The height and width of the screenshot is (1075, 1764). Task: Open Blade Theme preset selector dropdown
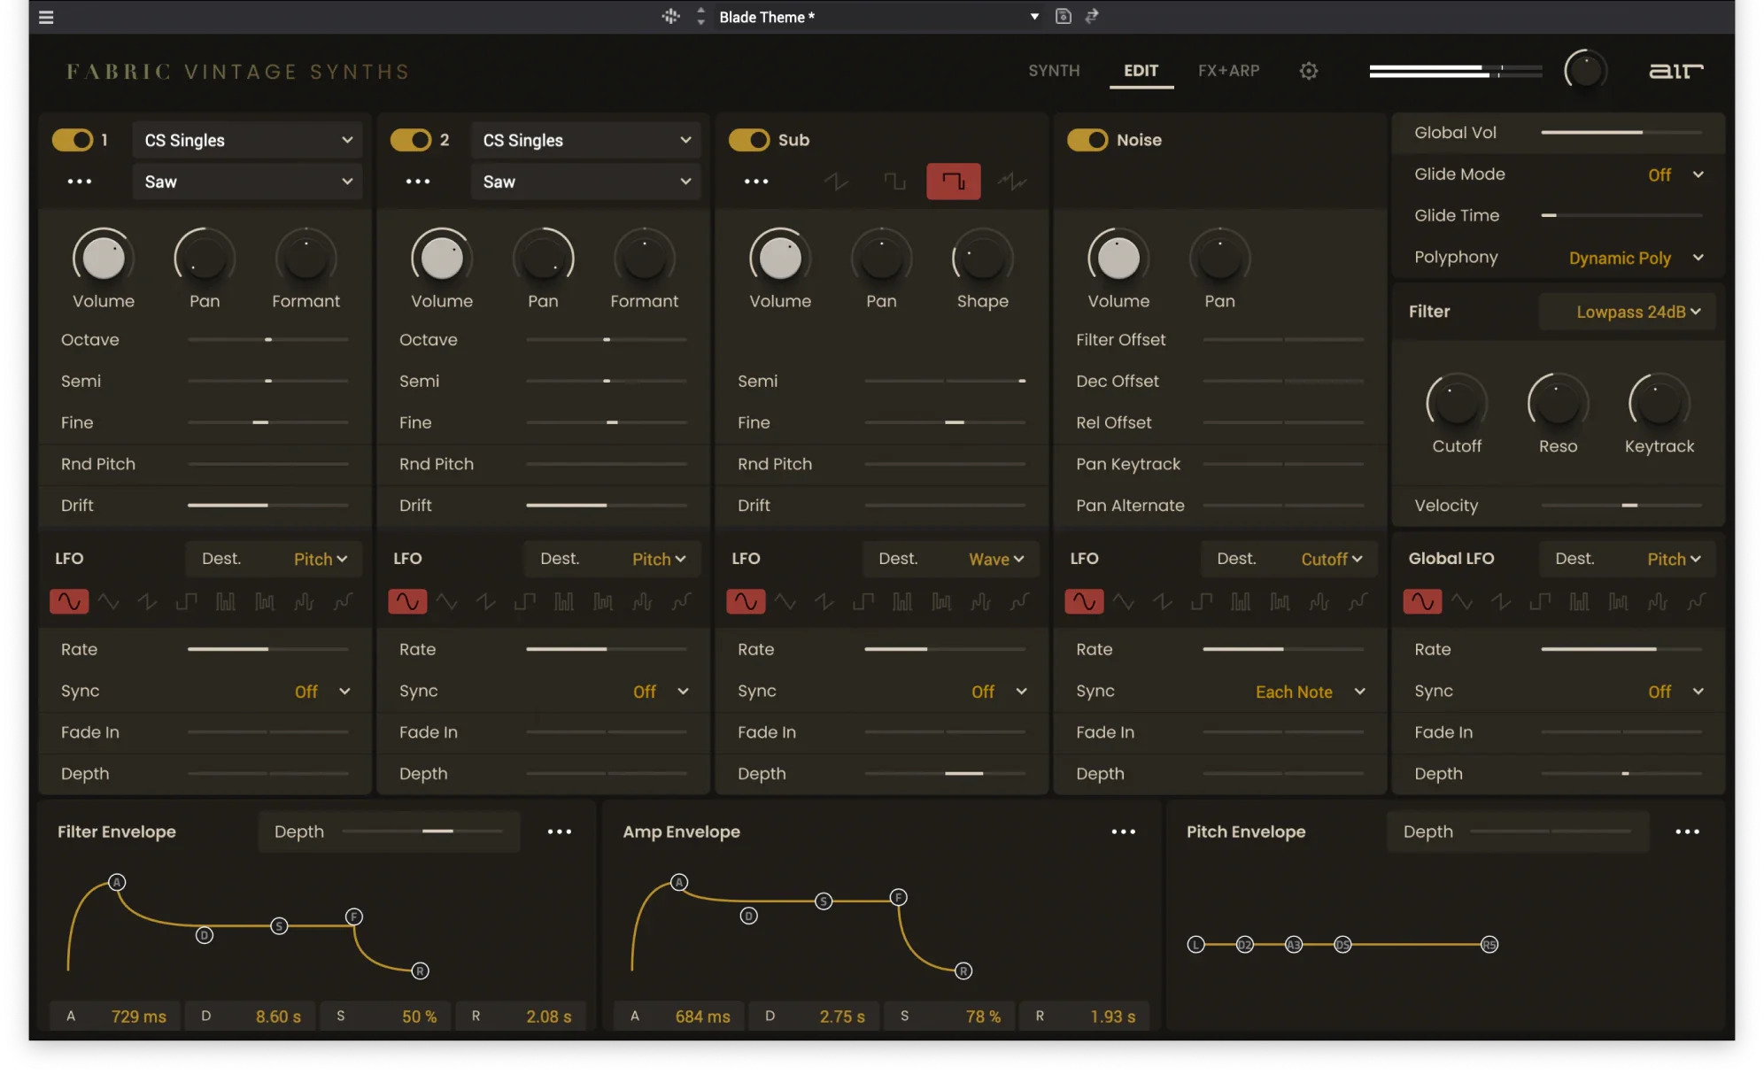pos(878,17)
